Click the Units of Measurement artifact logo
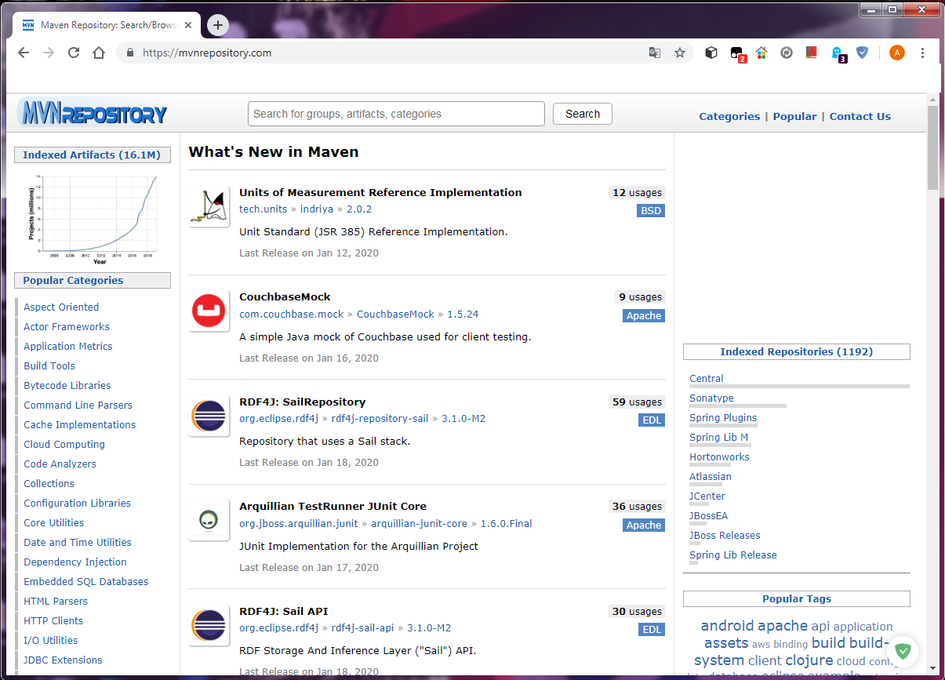 click(x=209, y=207)
